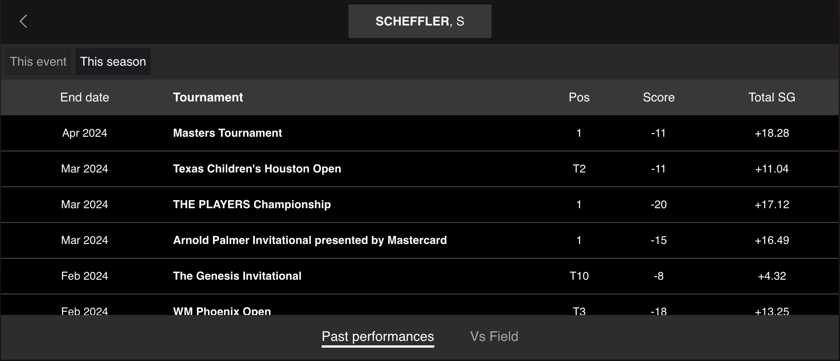Click the Score column header
840x361 pixels.
point(658,97)
